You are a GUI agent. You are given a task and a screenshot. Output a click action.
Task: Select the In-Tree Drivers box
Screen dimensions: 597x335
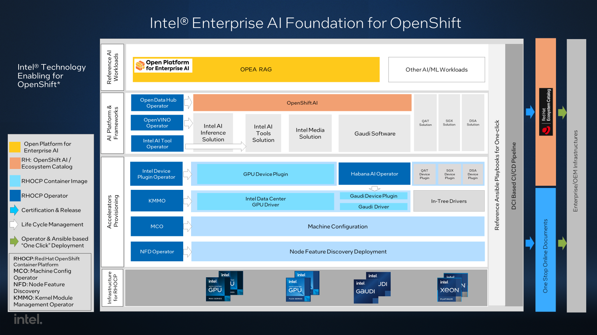click(x=449, y=201)
